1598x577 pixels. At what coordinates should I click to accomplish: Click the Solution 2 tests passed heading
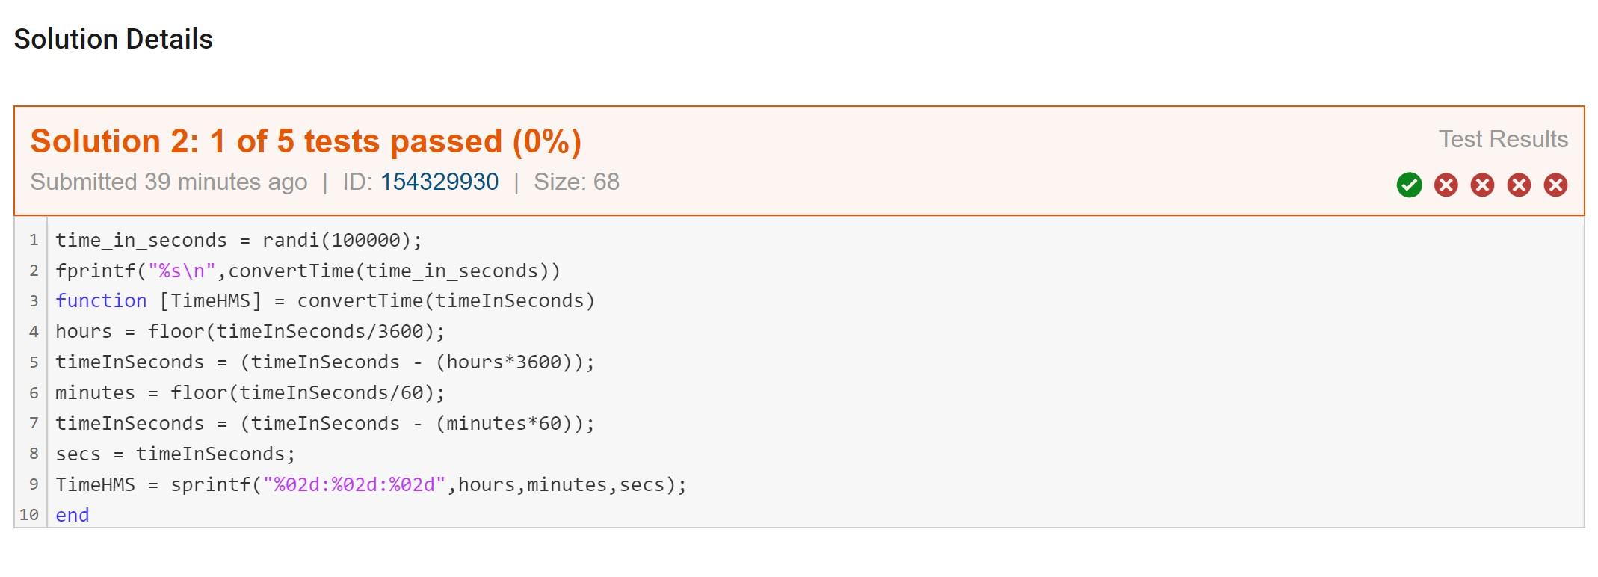pos(306,141)
